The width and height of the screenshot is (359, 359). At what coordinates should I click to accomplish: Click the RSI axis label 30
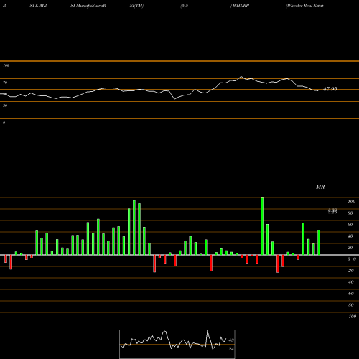coord(5,106)
